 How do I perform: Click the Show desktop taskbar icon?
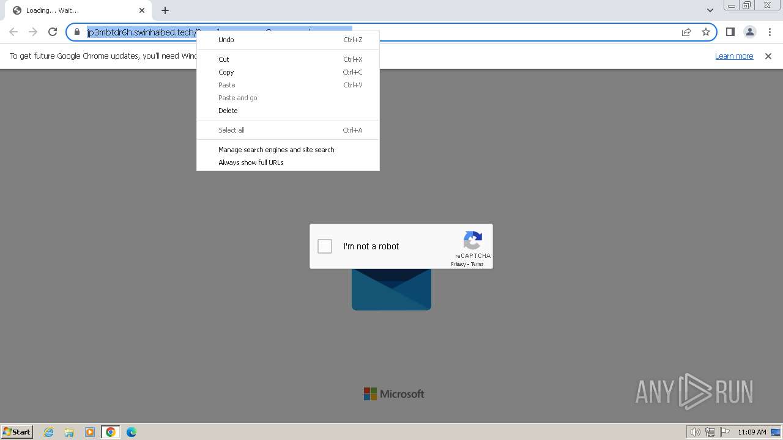pos(776,432)
